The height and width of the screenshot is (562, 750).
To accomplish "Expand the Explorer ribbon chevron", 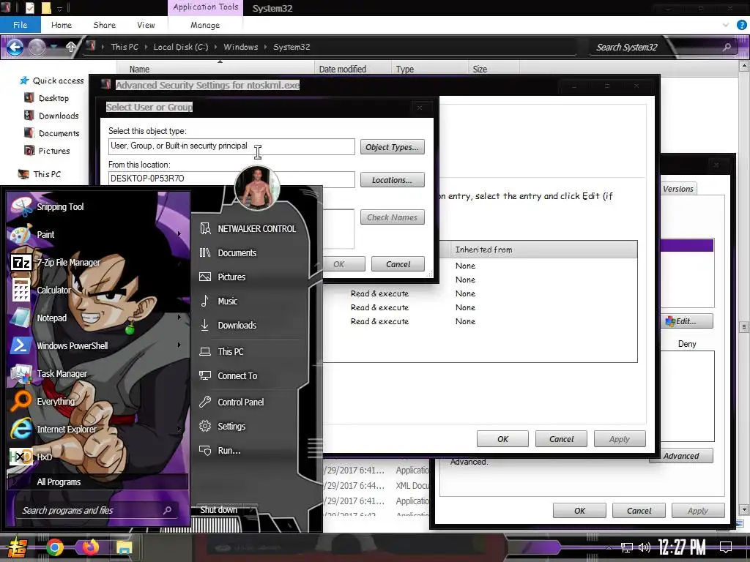I will click(726, 24).
